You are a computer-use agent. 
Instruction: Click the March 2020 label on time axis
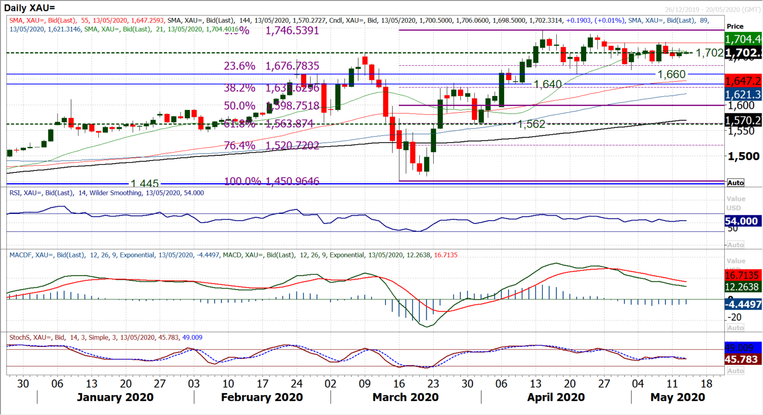(x=405, y=398)
